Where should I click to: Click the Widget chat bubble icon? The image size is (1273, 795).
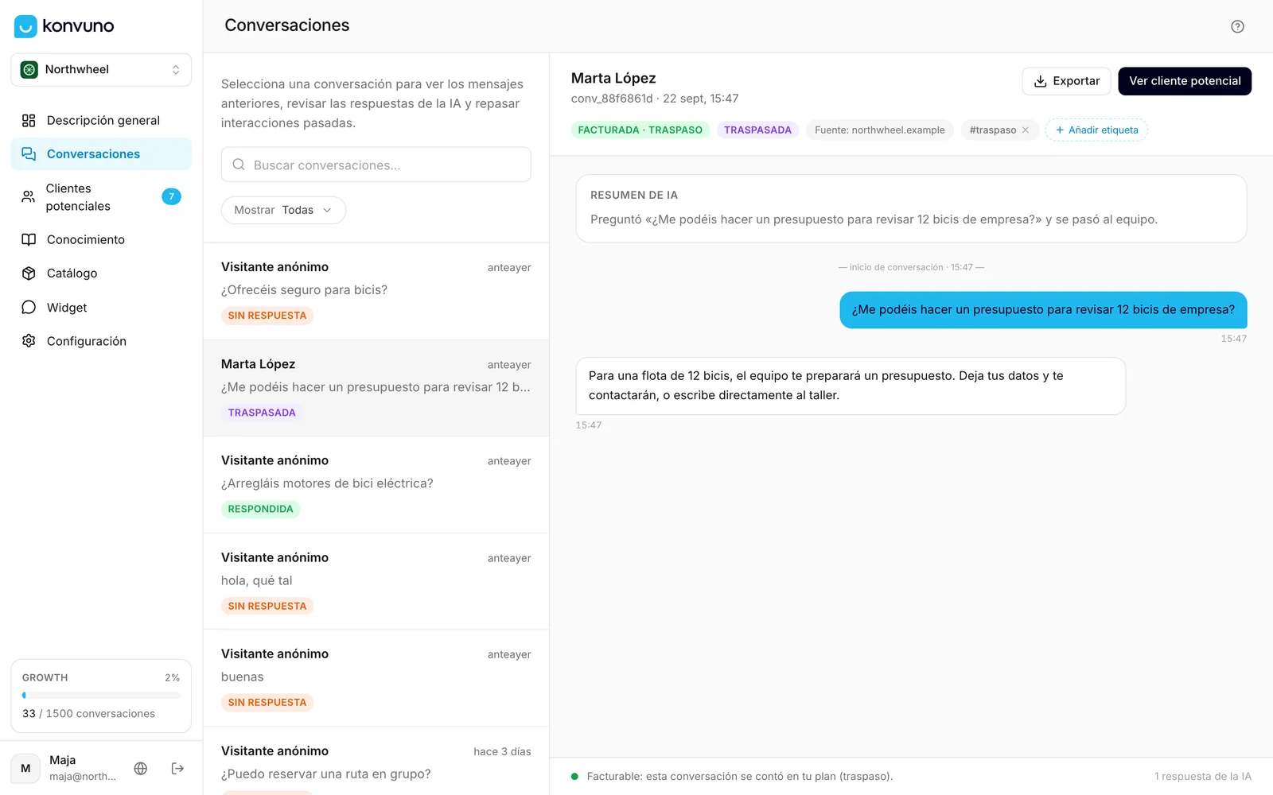tap(29, 308)
